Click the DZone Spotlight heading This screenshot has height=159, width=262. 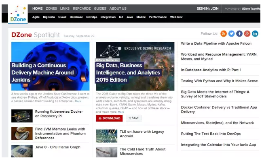pos(36,35)
